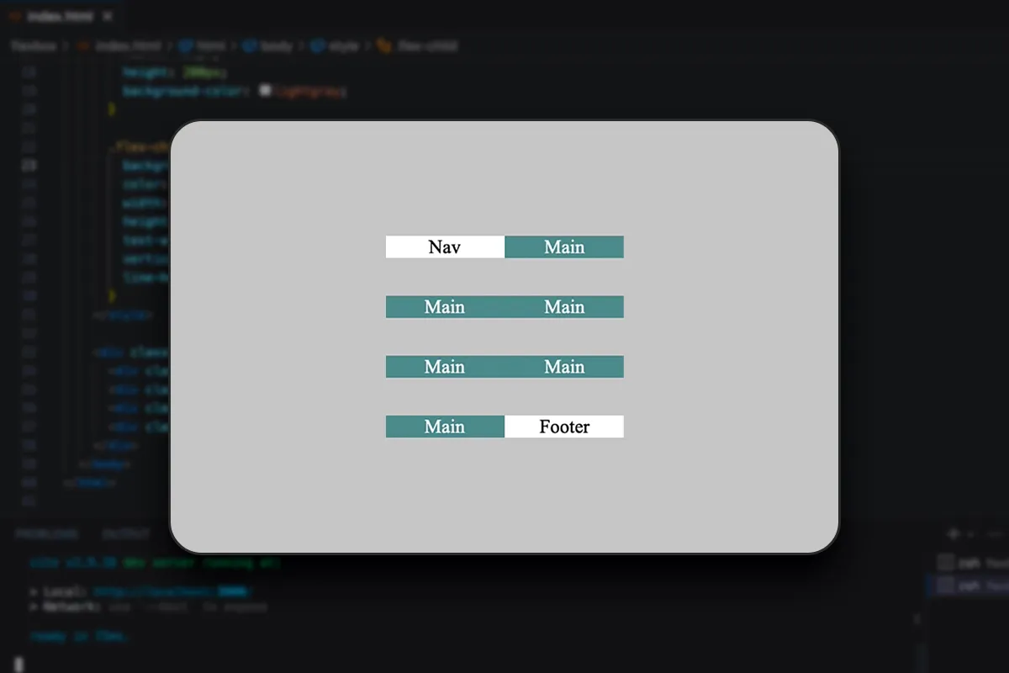This screenshot has height=673, width=1009.
Task: Select the Main box beside Footer
Action: point(445,427)
